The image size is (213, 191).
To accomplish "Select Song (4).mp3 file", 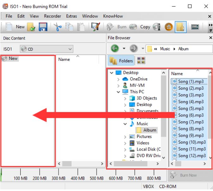I will 189,102.
